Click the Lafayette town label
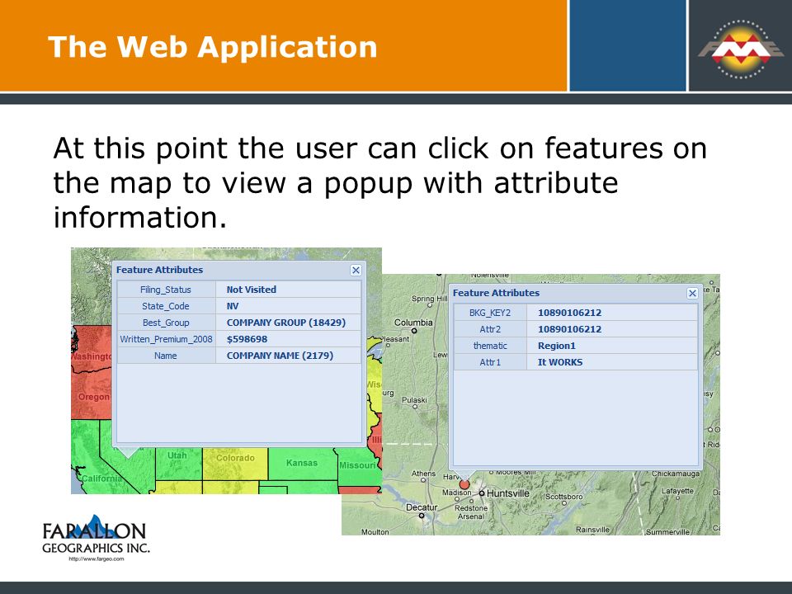 click(677, 490)
